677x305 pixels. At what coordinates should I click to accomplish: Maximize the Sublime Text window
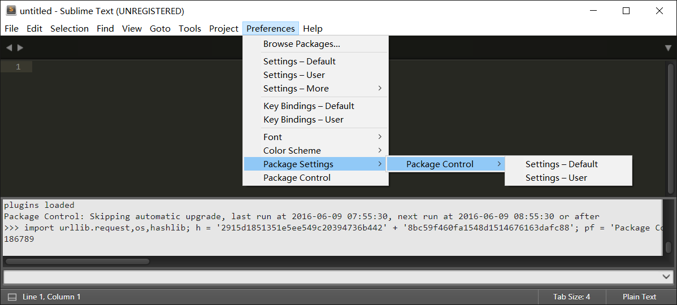point(626,11)
